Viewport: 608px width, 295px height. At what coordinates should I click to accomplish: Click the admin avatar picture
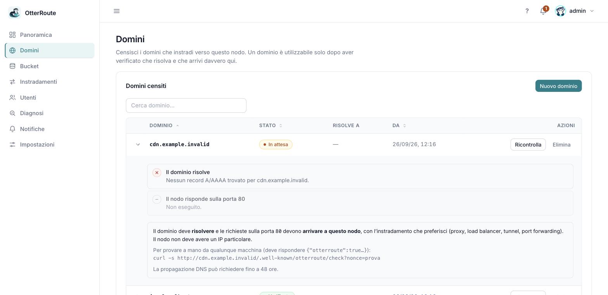(x=560, y=11)
